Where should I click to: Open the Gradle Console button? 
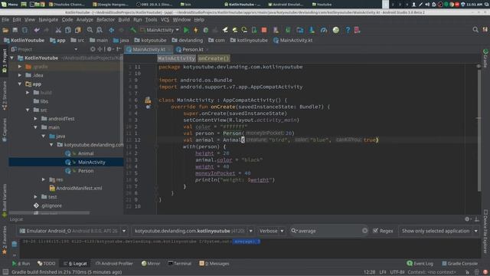[x=459, y=264]
